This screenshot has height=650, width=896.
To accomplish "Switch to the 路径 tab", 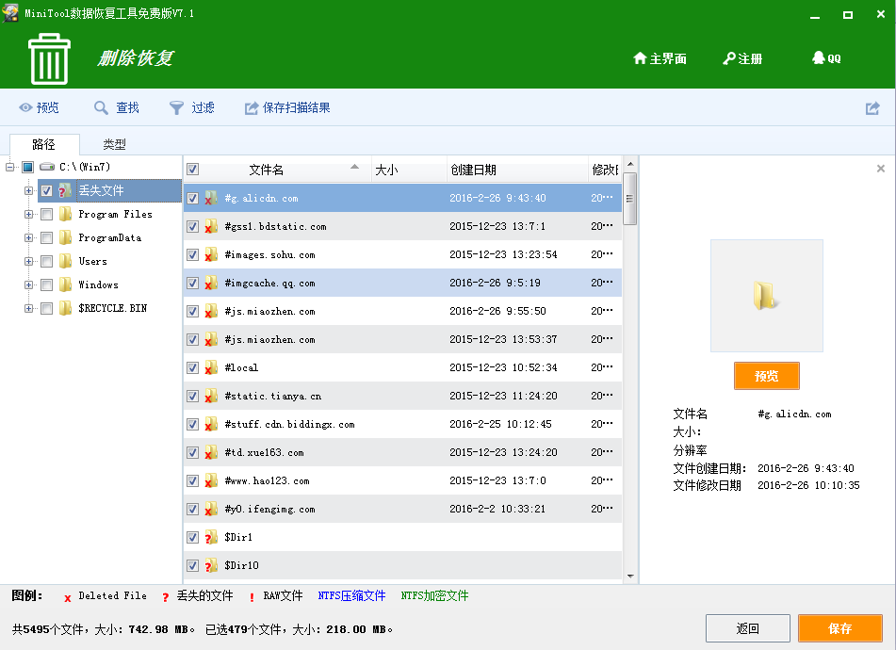I will coord(44,144).
